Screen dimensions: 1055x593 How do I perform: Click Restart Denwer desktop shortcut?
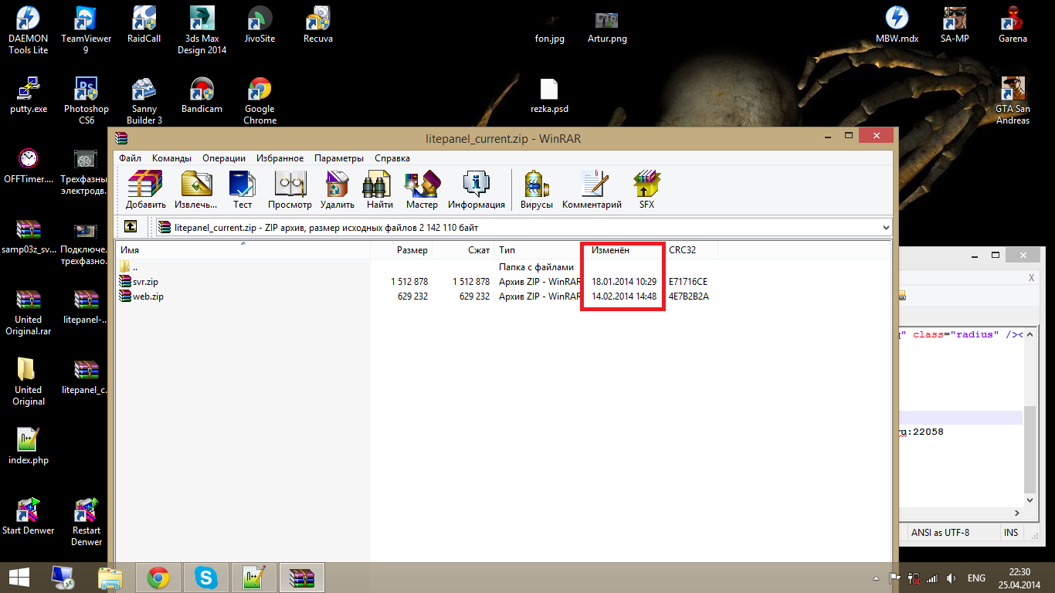pos(86,523)
